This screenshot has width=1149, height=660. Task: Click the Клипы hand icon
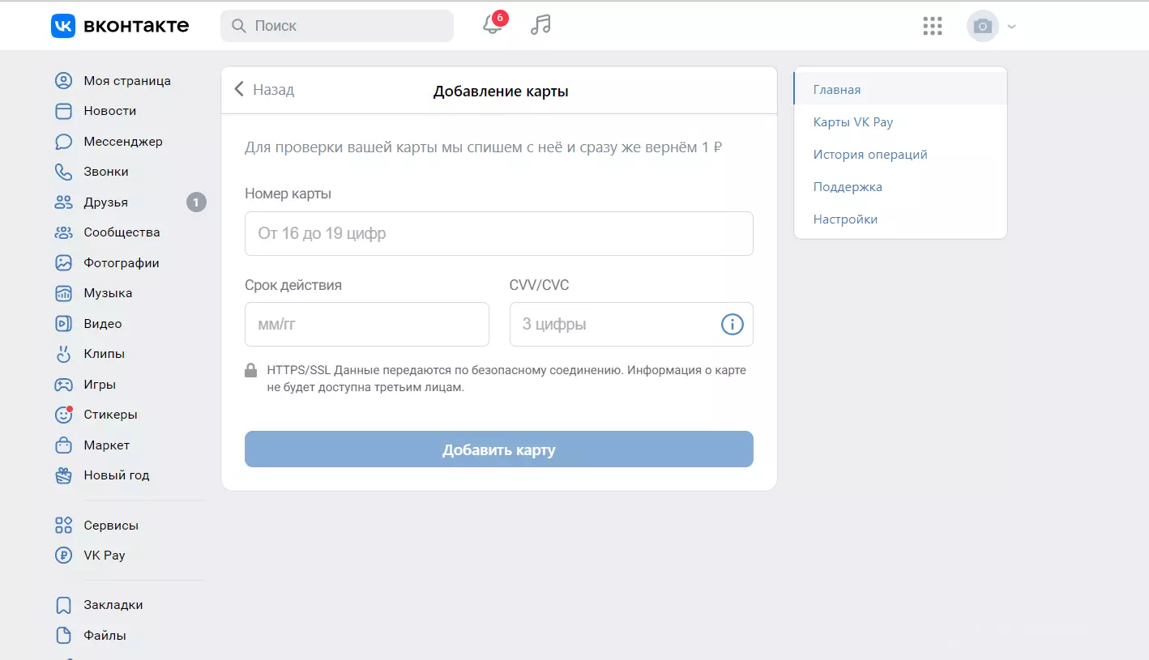tap(63, 354)
